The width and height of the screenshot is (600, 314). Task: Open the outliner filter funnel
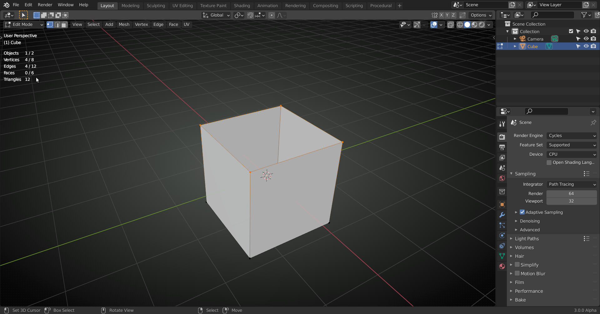pos(586,15)
